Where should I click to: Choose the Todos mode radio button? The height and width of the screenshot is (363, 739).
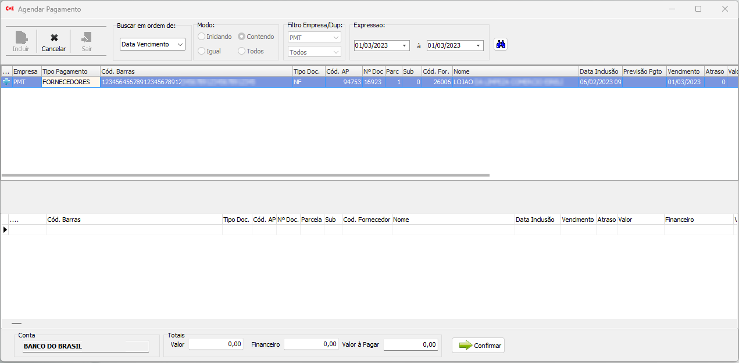point(242,51)
